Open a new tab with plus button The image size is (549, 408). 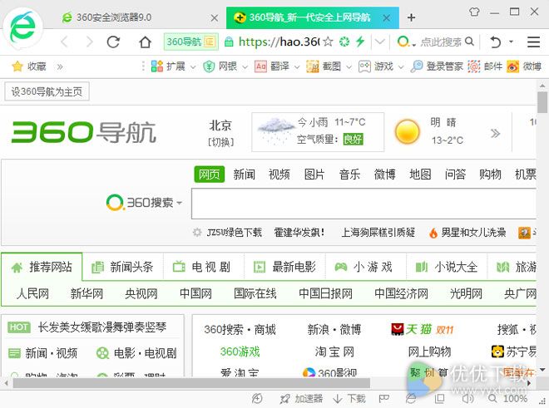(x=412, y=17)
